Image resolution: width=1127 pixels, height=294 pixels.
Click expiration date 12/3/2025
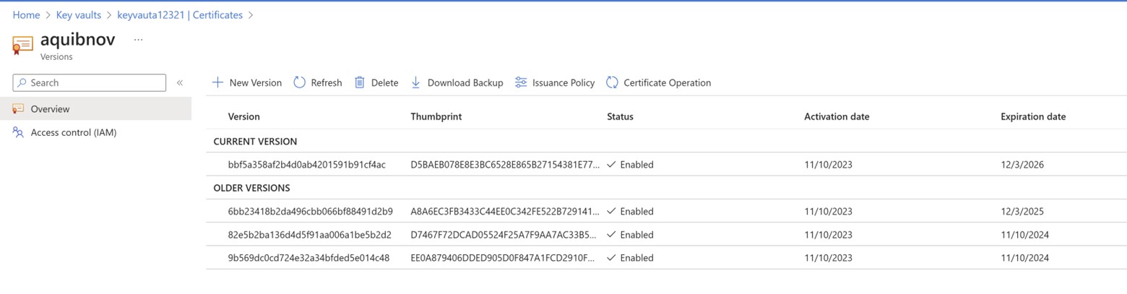pyautogui.click(x=1022, y=211)
